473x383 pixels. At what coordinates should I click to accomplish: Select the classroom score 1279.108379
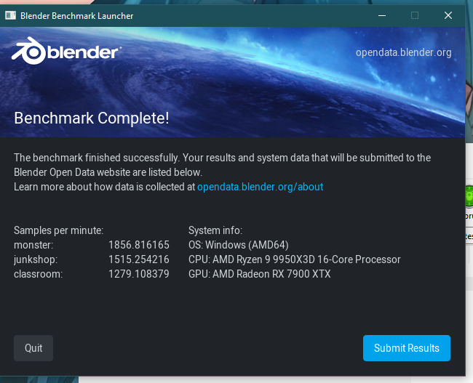pyautogui.click(x=139, y=274)
